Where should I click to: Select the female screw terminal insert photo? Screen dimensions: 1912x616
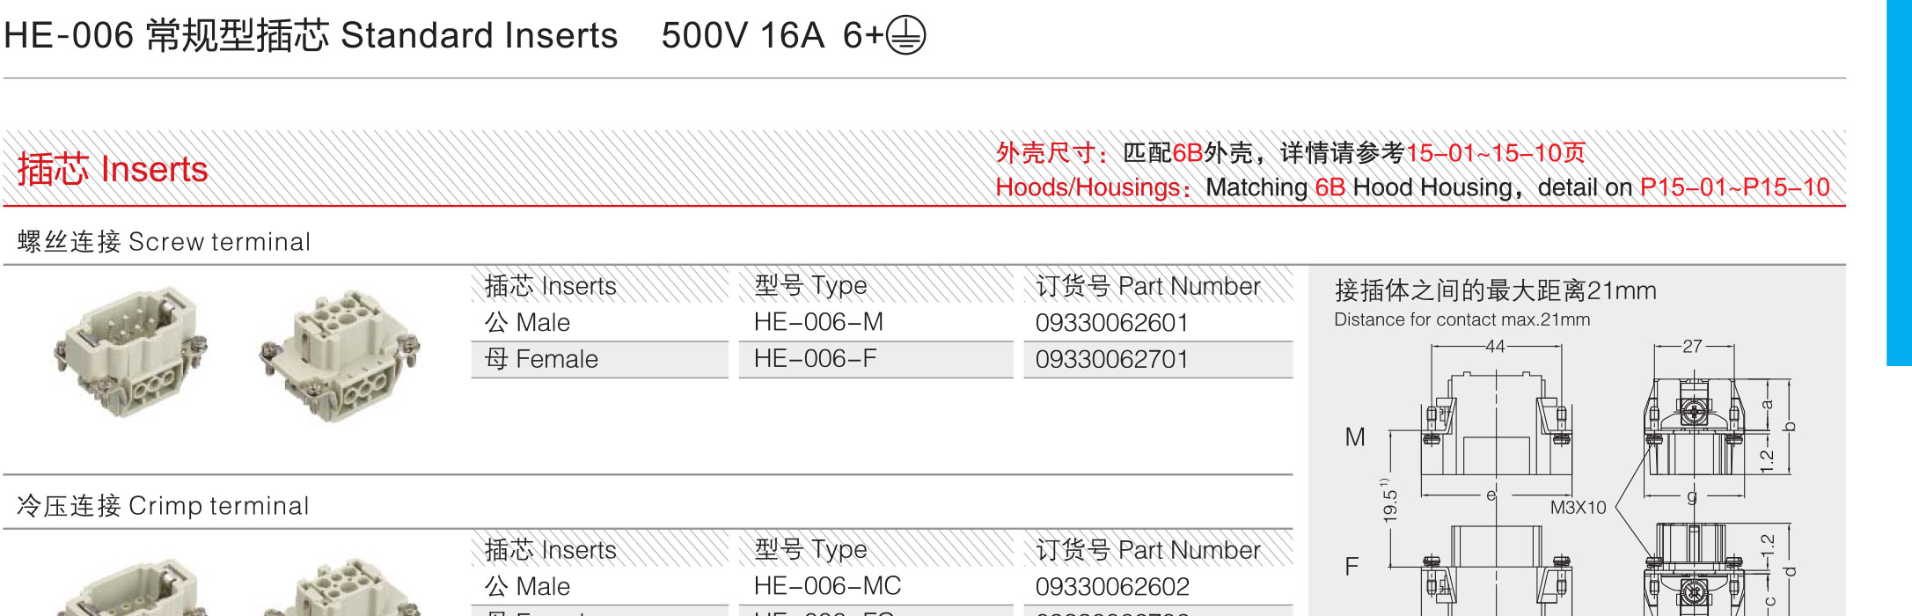340,356
